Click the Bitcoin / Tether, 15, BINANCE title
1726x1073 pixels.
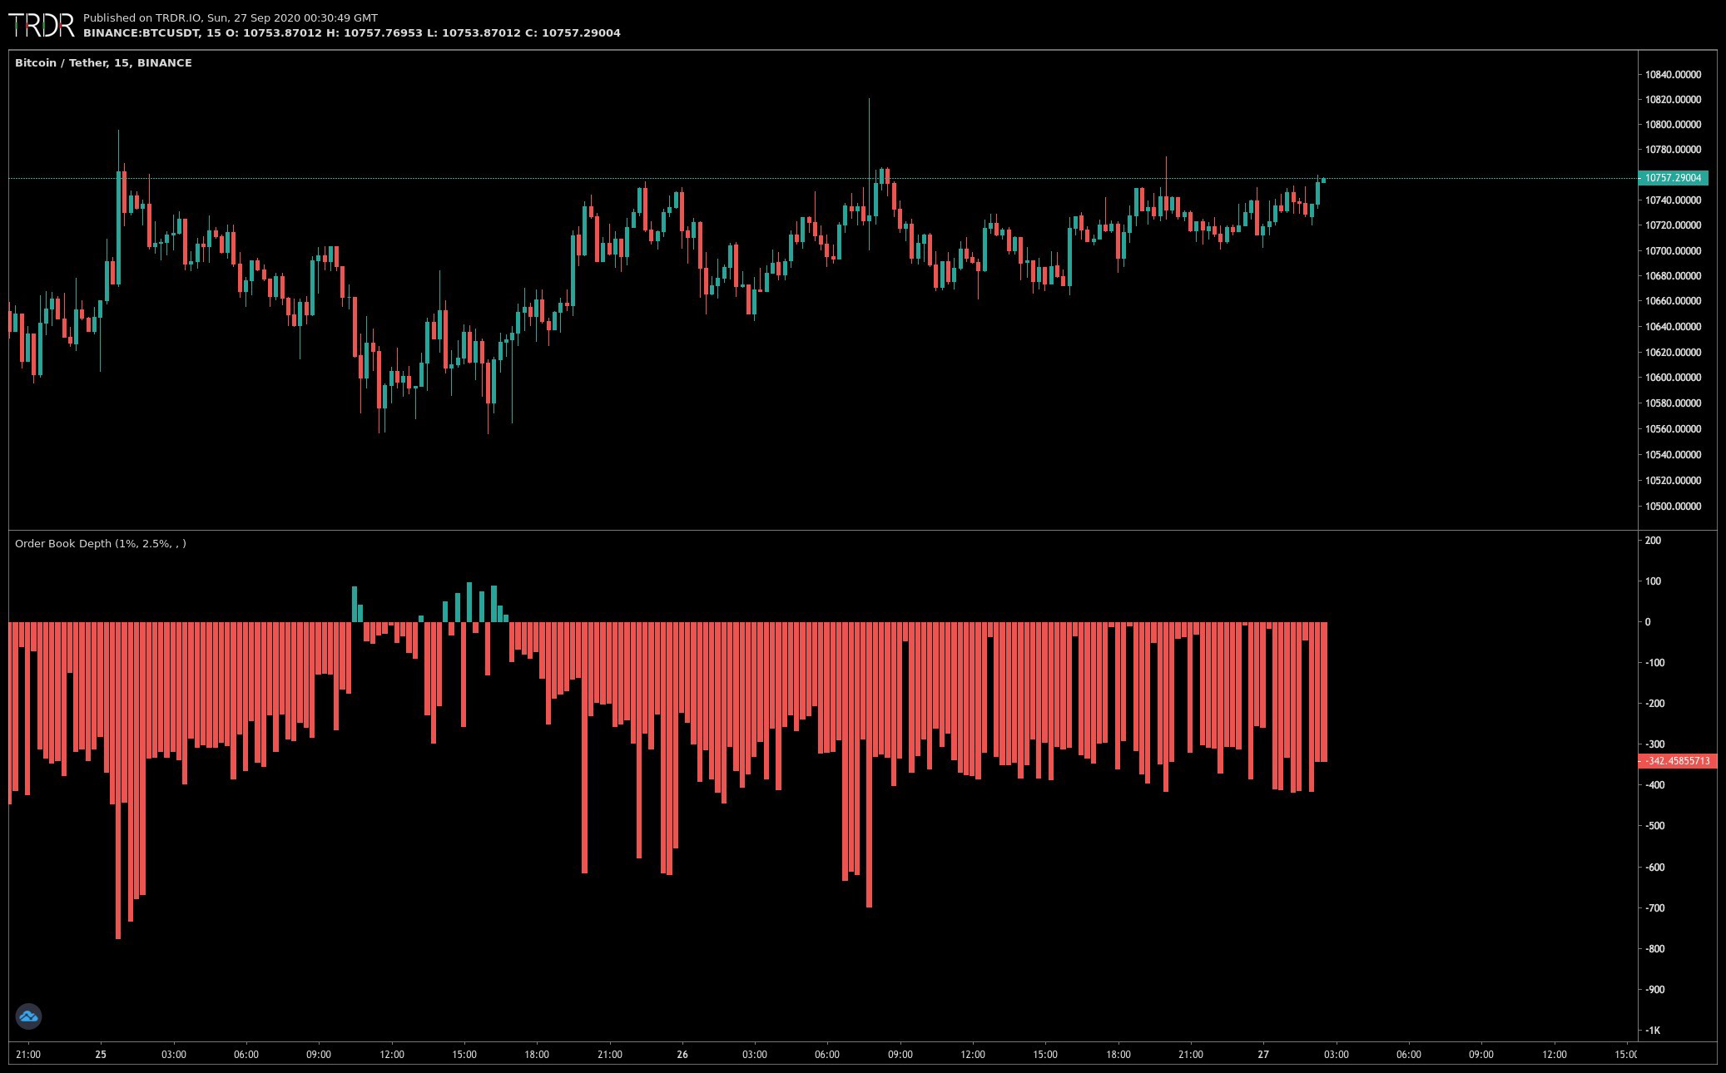(103, 63)
